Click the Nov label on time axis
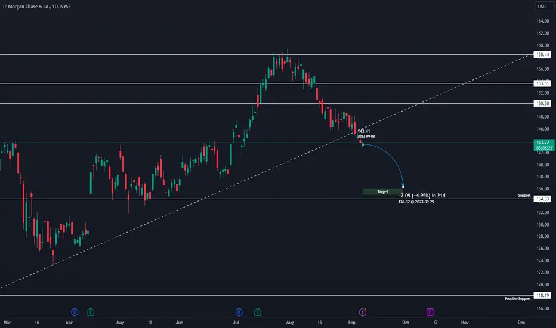This screenshot has height=328, width=556. pos(465,322)
